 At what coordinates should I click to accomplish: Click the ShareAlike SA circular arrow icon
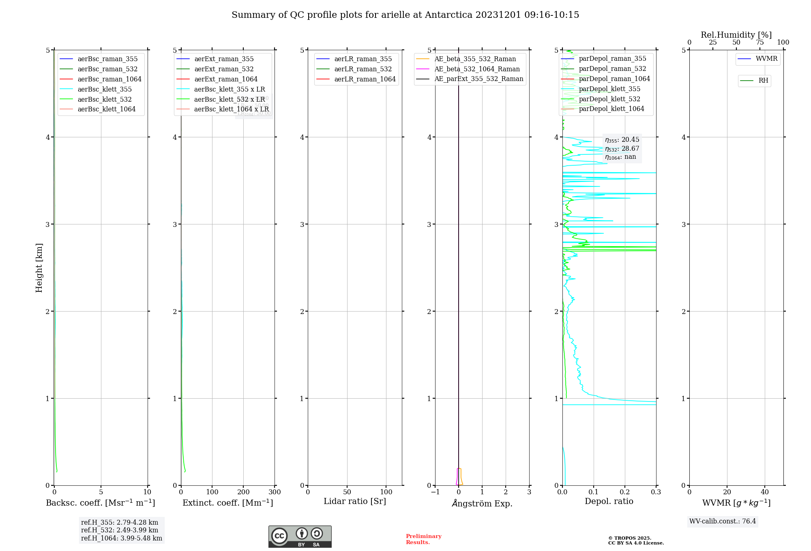317,534
